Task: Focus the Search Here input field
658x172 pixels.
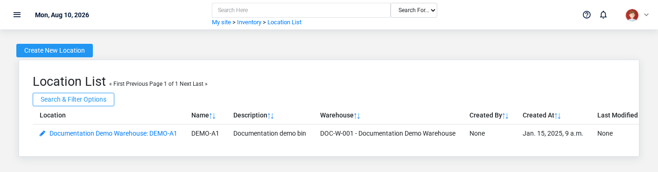Action: 301,10
